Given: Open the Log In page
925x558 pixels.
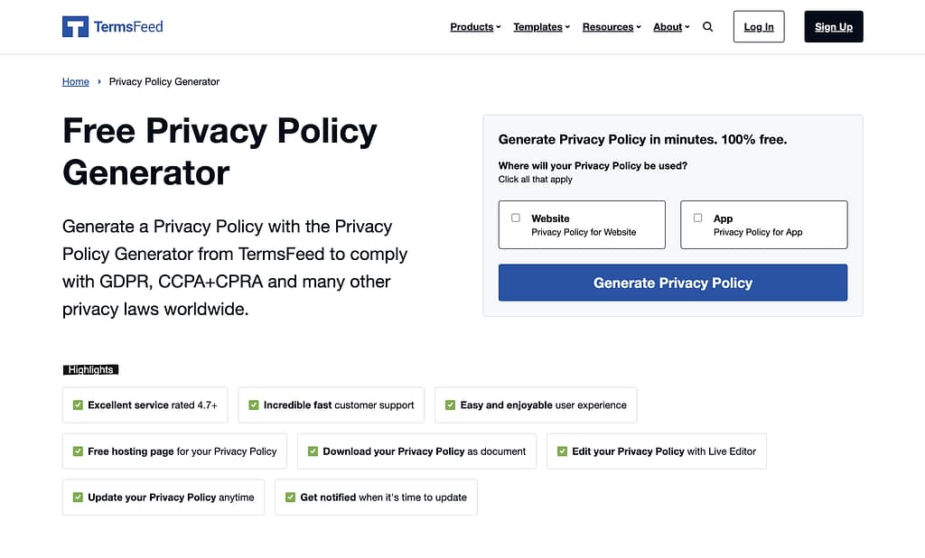Looking at the screenshot, I should coord(758,26).
